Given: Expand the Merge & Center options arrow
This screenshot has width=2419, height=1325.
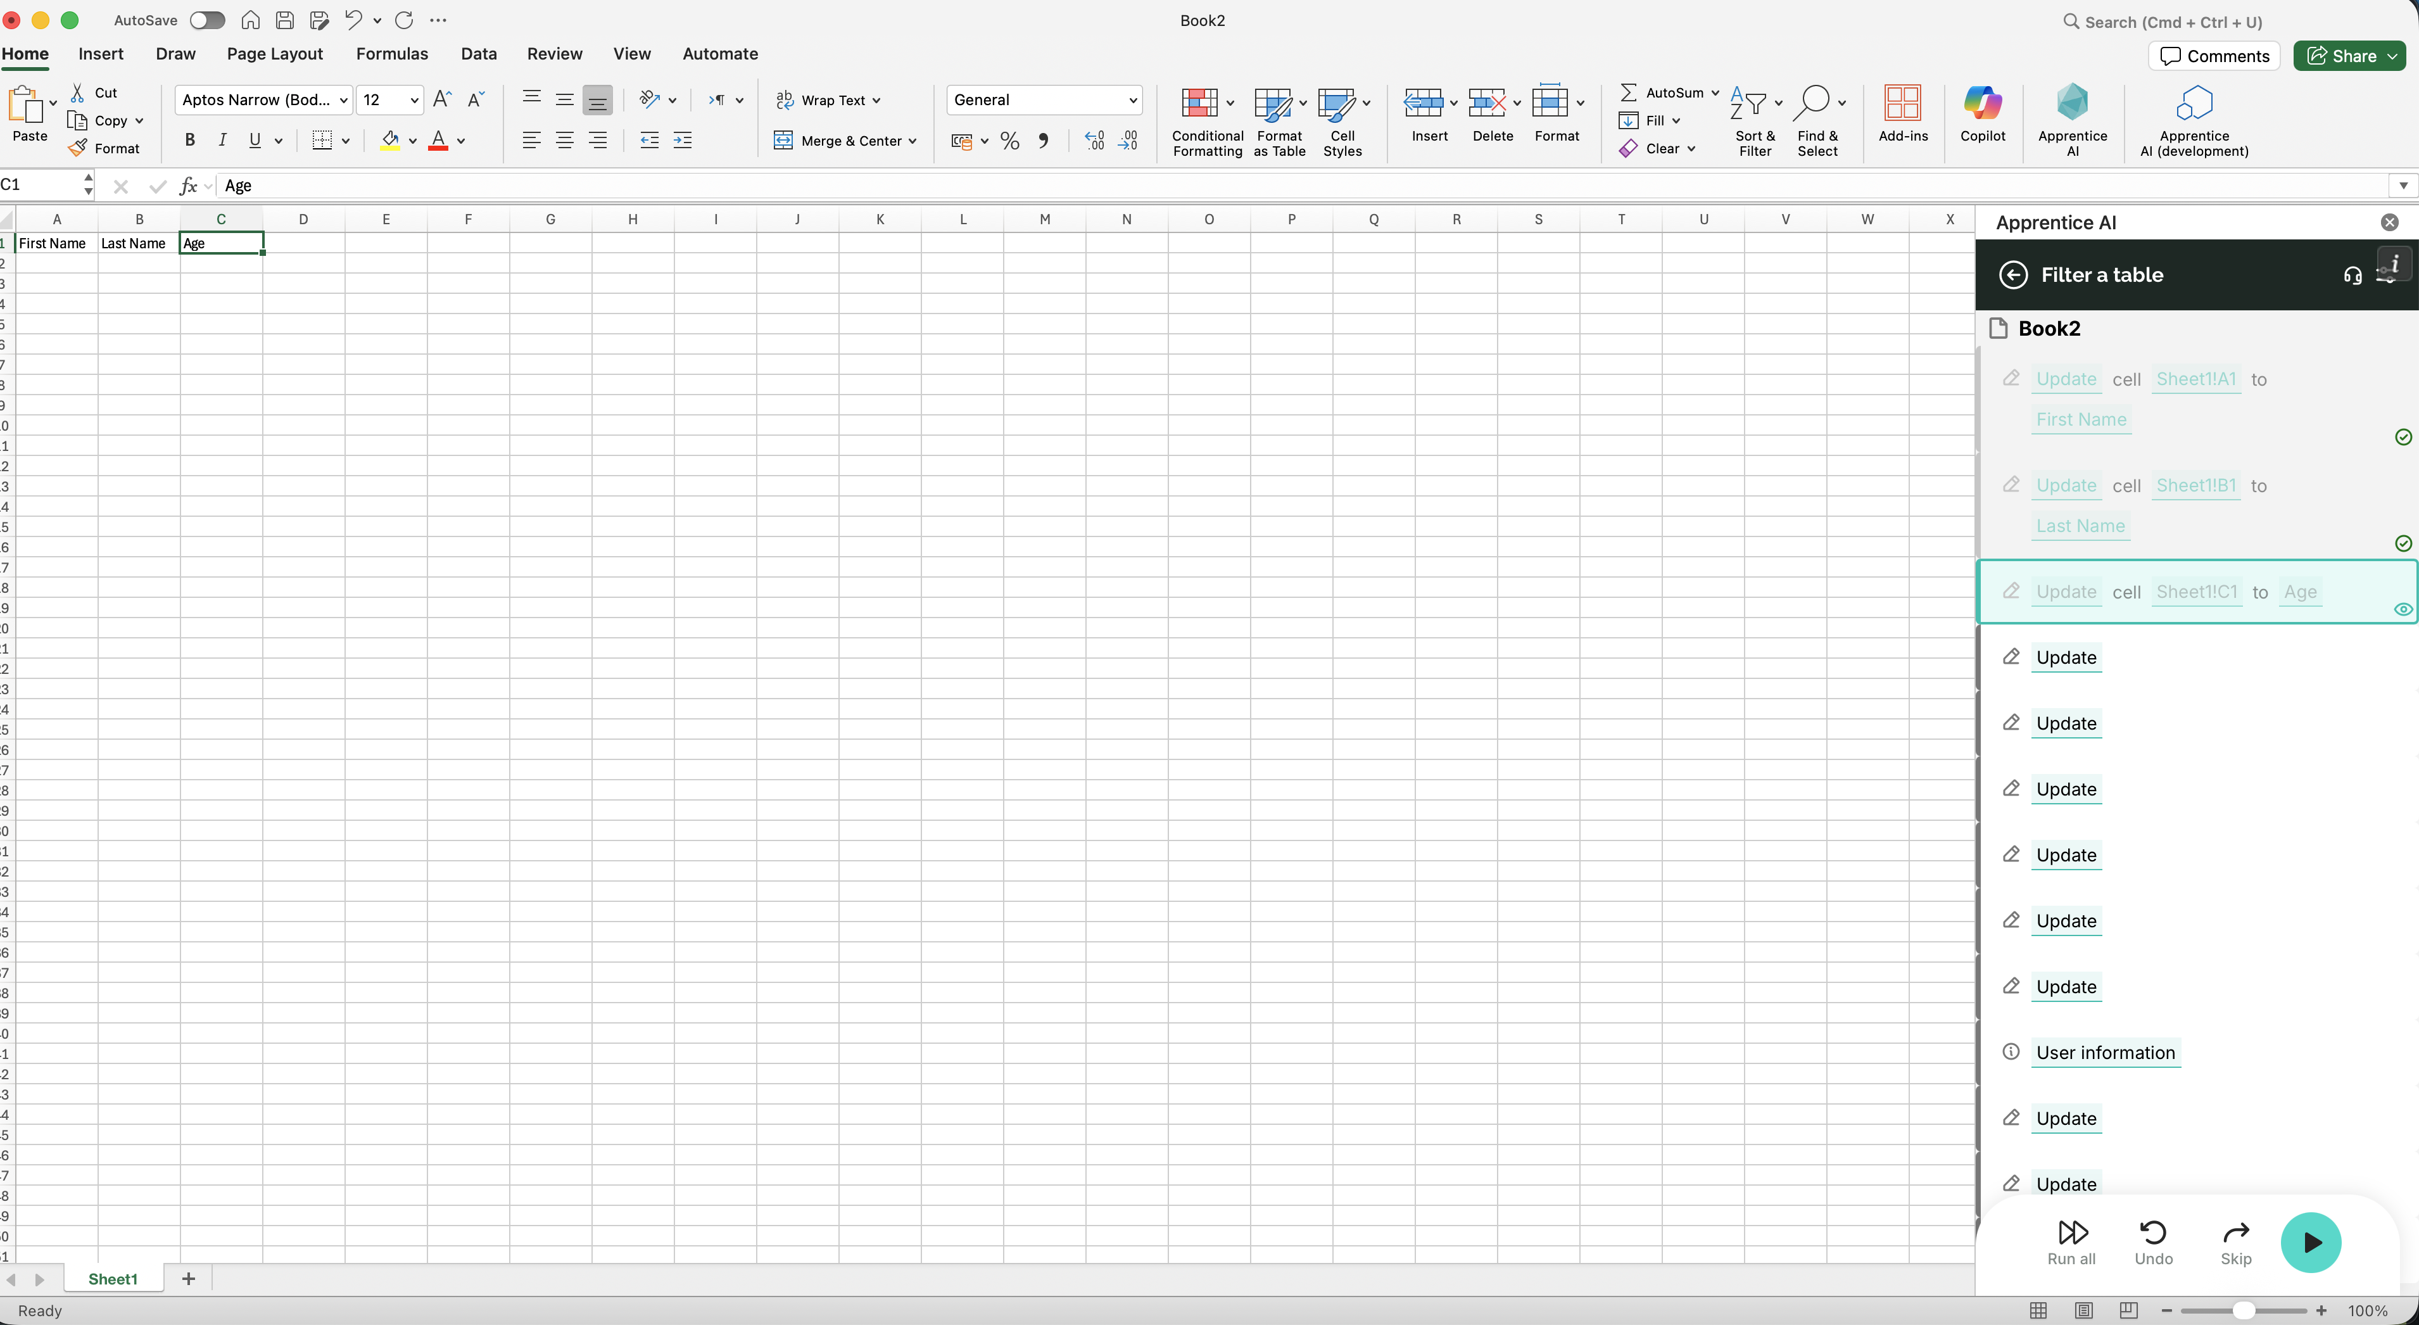Looking at the screenshot, I should click(x=913, y=141).
